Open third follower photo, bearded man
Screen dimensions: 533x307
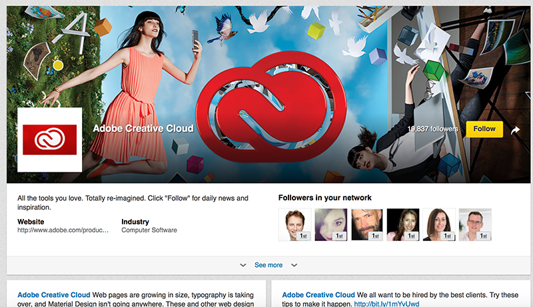tap(367, 224)
